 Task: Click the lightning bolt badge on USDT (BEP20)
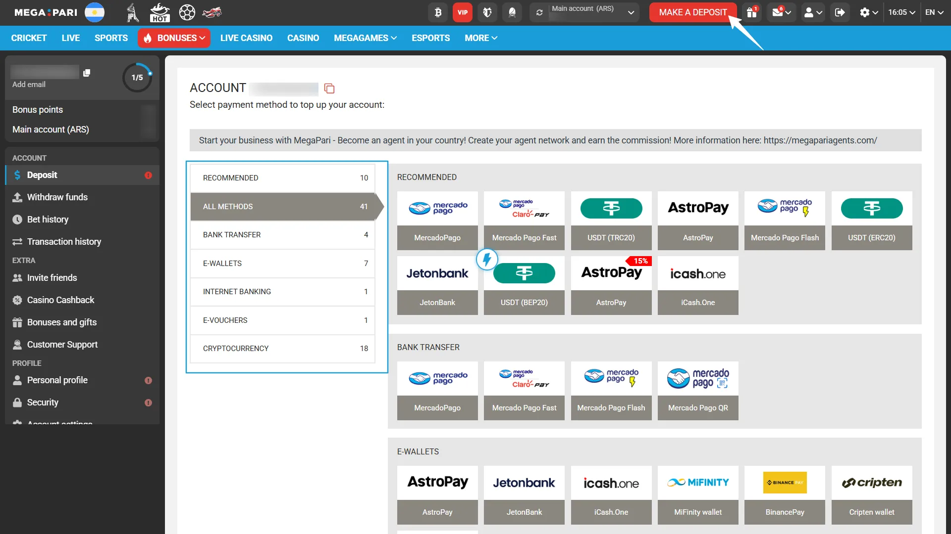tap(487, 259)
